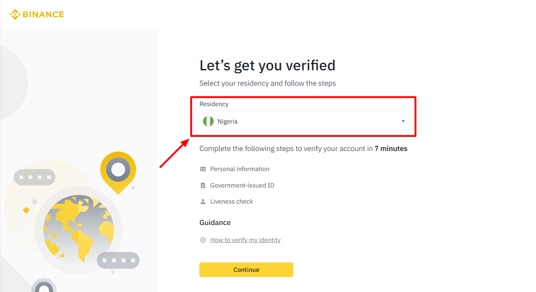This screenshot has width=536, height=292.
Task: Click the Liveness check step text
Action: [x=231, y=202]
